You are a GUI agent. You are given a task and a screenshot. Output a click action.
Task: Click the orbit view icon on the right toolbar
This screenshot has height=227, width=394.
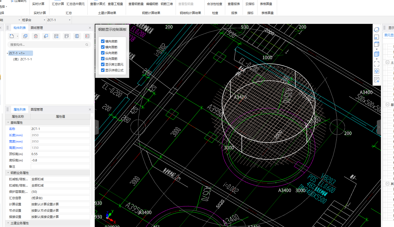(377, 30)
